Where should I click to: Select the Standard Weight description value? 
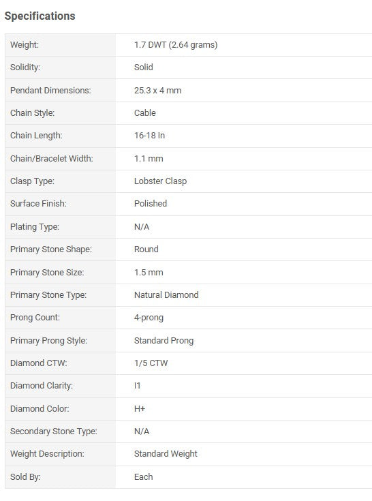click(166, 454)
